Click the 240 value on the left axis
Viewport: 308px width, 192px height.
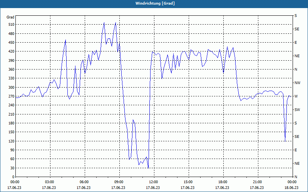click(x=12, y=105)
